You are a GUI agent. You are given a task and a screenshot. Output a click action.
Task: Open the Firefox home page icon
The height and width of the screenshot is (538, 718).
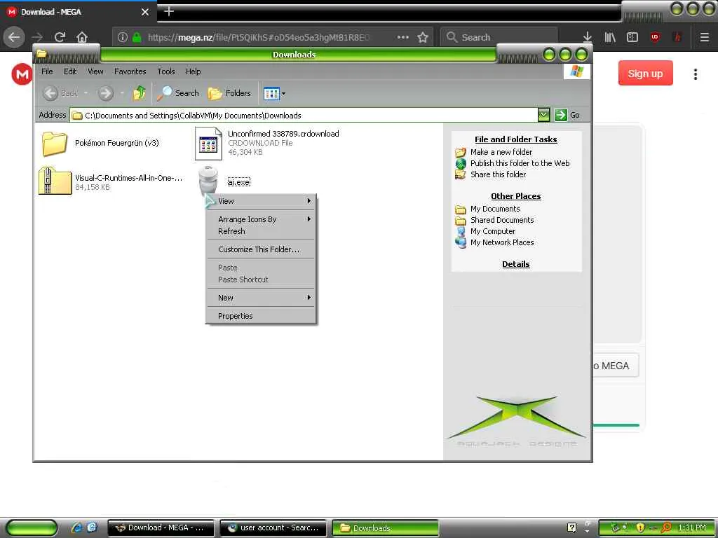pyautogui.click(x=82, y=37)
